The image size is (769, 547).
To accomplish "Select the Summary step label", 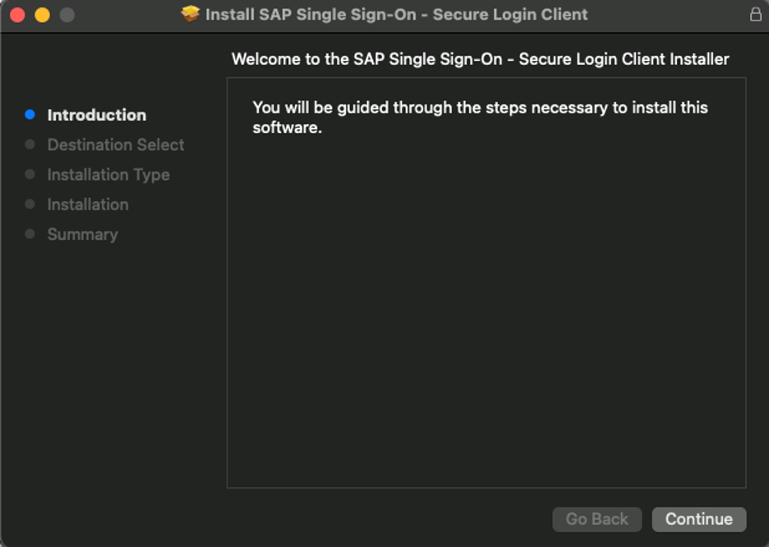I will [x=82, y=234].
